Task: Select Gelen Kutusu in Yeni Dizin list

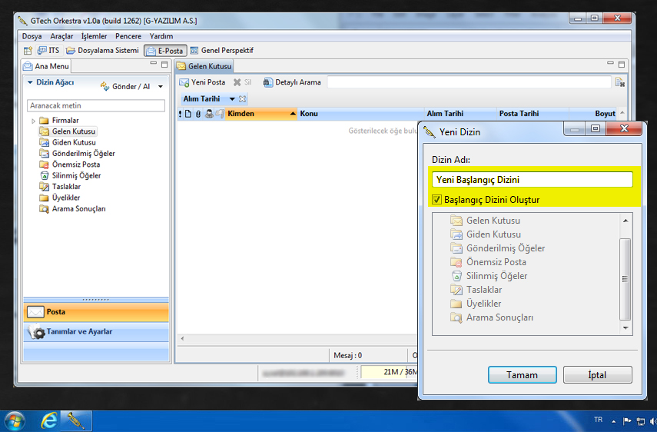Action: (485, 221)
